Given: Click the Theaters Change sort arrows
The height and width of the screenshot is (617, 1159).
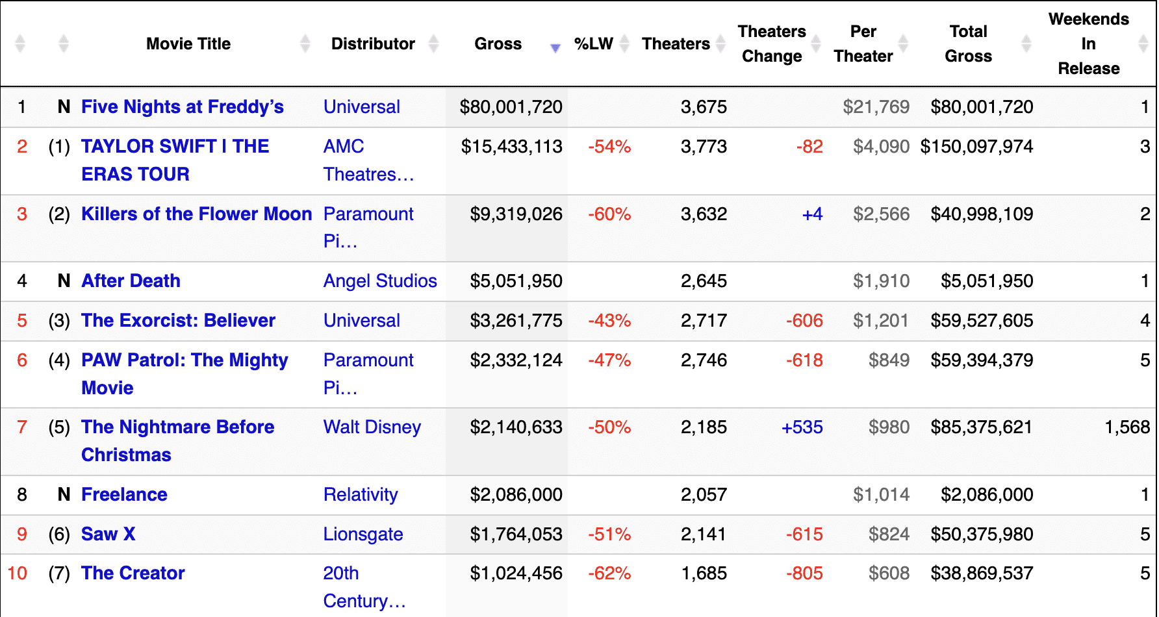Looking at the screenshot, I should [x=816, y=44].
